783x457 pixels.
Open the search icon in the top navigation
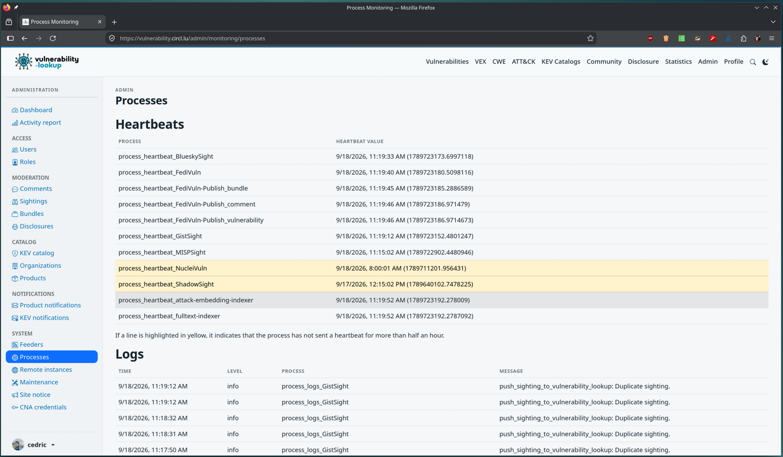point(753,62)
